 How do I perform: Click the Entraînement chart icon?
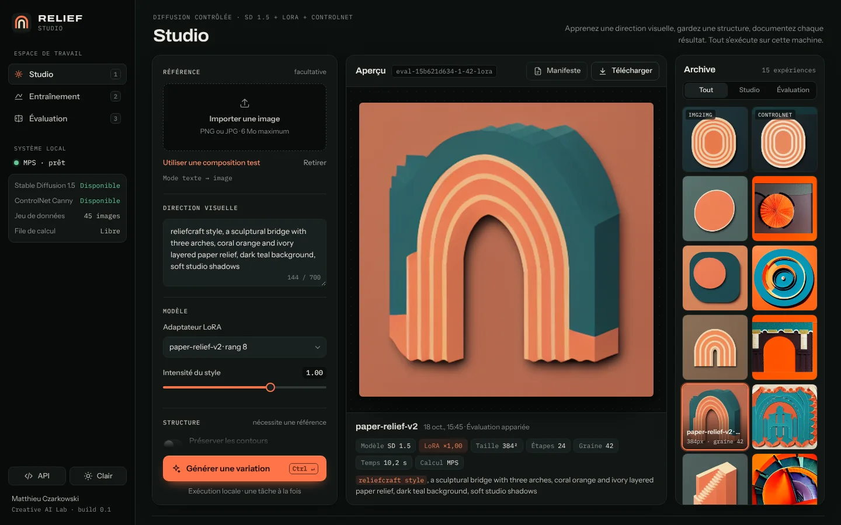pyautogui.click(x=19, y=96)
